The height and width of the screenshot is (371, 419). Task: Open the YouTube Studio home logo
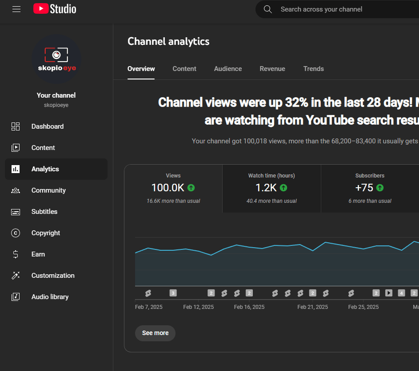pyautogui.click(x=54, y=8)
